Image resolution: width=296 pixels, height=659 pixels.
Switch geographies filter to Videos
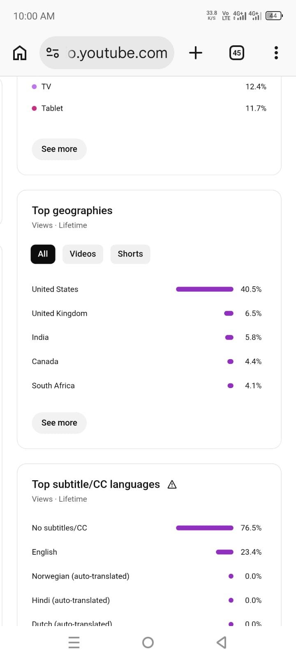pos(83,254)
